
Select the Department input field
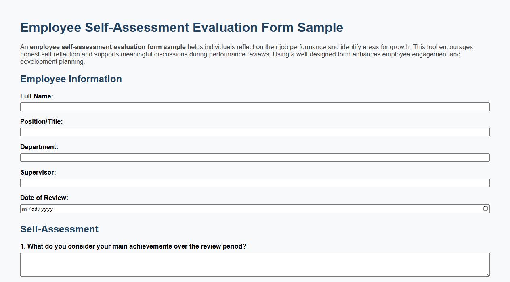click(x=255, y=157)
